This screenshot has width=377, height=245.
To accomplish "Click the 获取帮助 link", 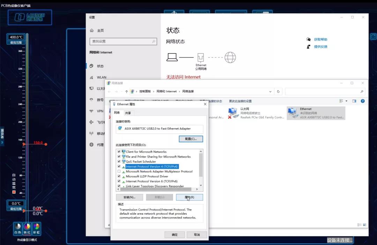I will [x=320, y=39].
